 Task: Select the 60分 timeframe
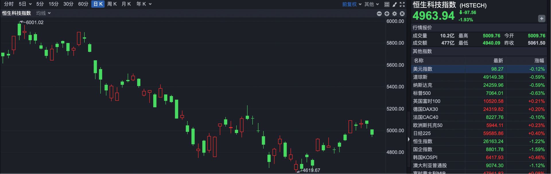tap(83, 4)
